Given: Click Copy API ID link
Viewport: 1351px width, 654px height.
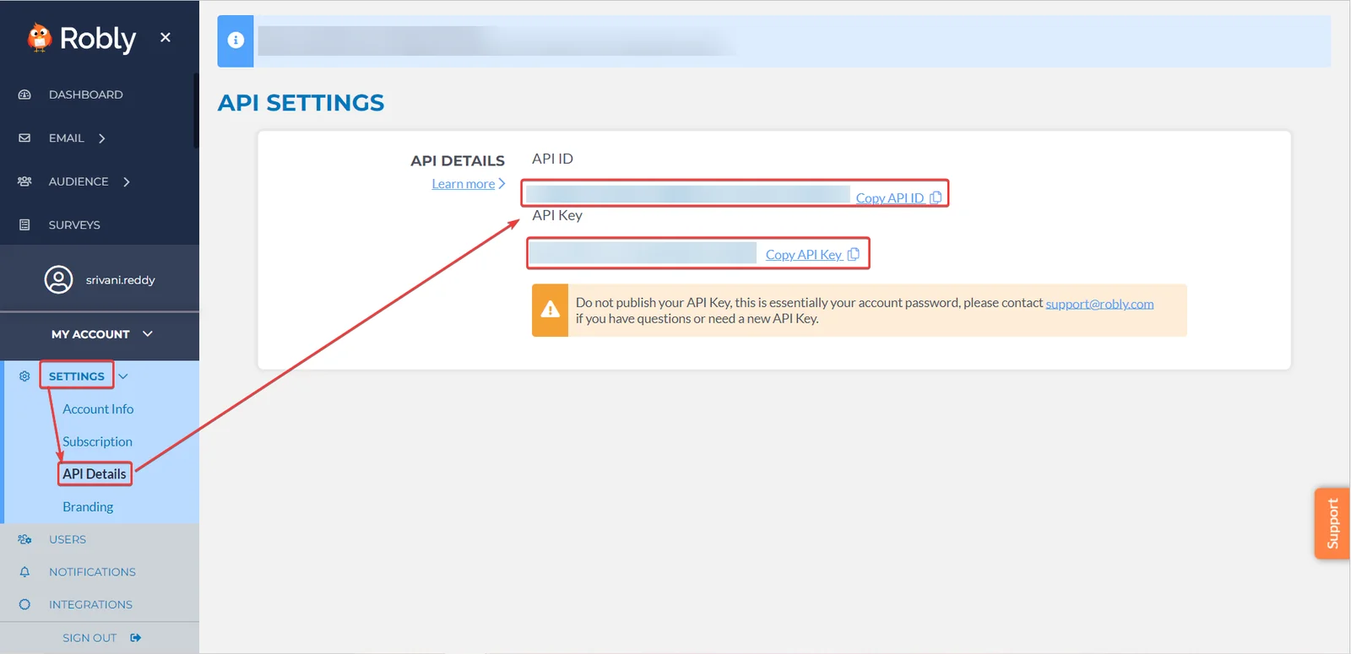Looking at the screenshot, I should click(x=890, y=198).
